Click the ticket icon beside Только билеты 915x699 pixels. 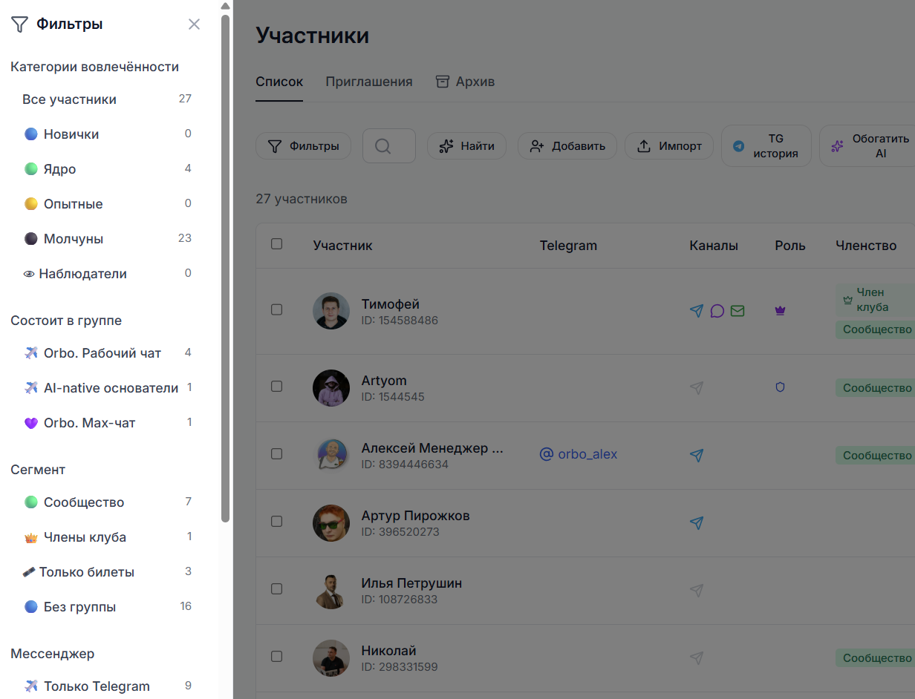pyautogui.click(x=30, y=572)
